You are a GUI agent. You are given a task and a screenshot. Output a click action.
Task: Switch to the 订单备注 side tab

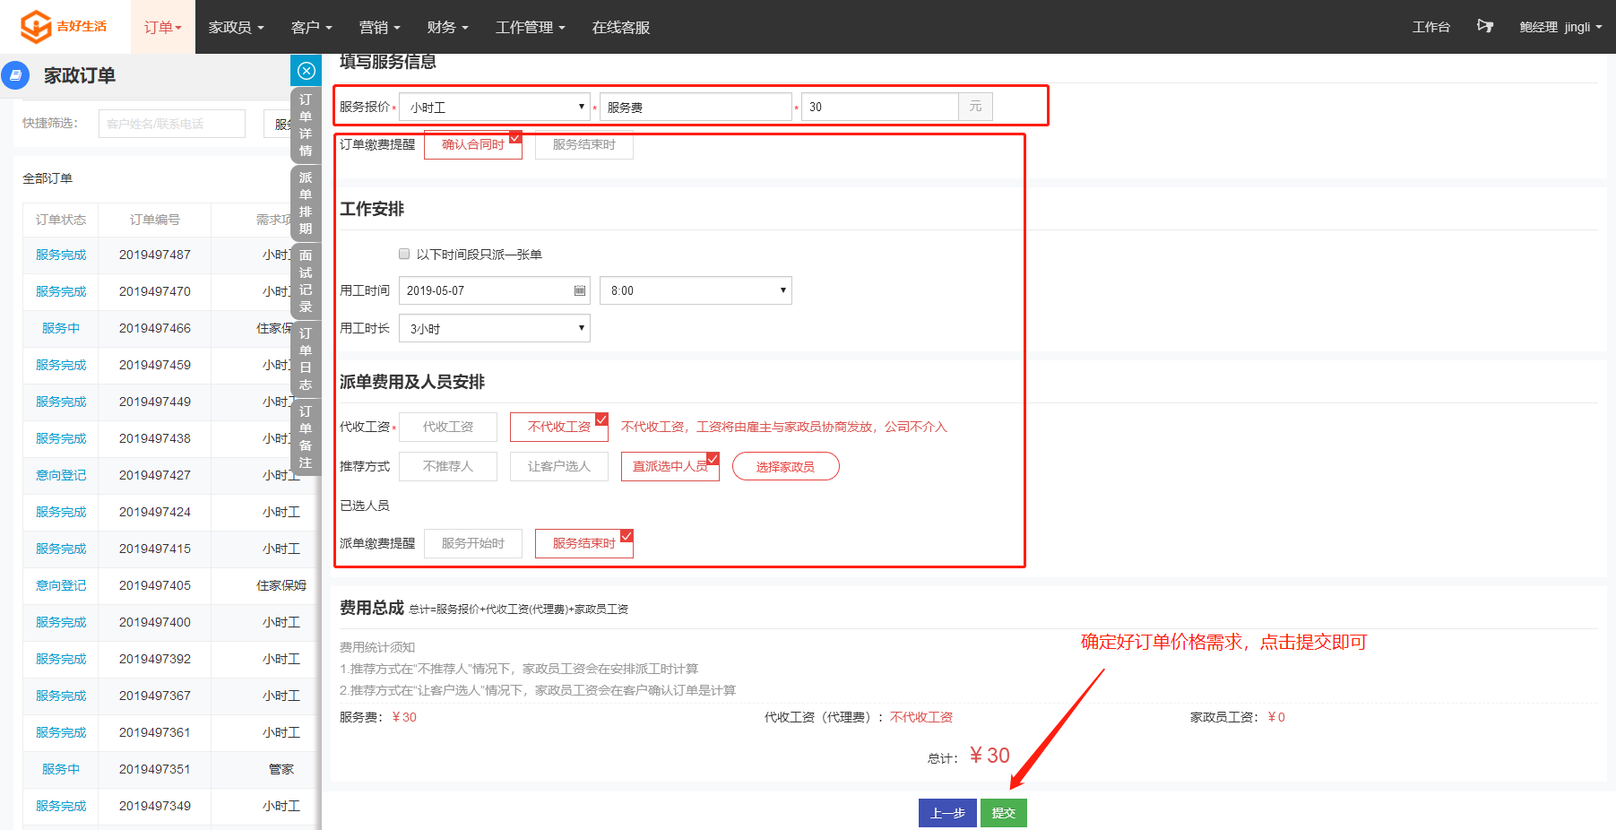pyautogui.click(x=306, y=437)
